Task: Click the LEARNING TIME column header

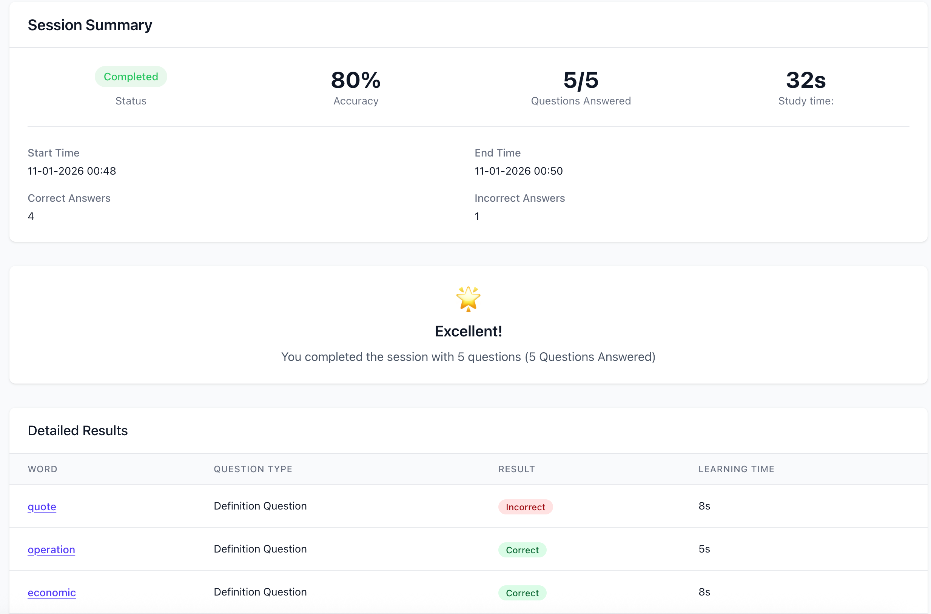Action: coord(736,469)
